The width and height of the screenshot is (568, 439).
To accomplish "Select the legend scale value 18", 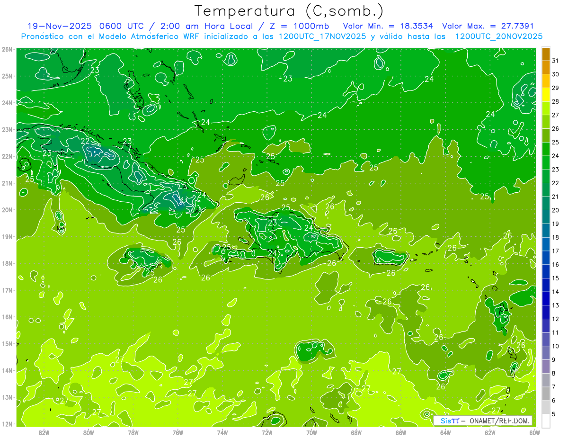I will pyautogui.click(x=556, y=237).
